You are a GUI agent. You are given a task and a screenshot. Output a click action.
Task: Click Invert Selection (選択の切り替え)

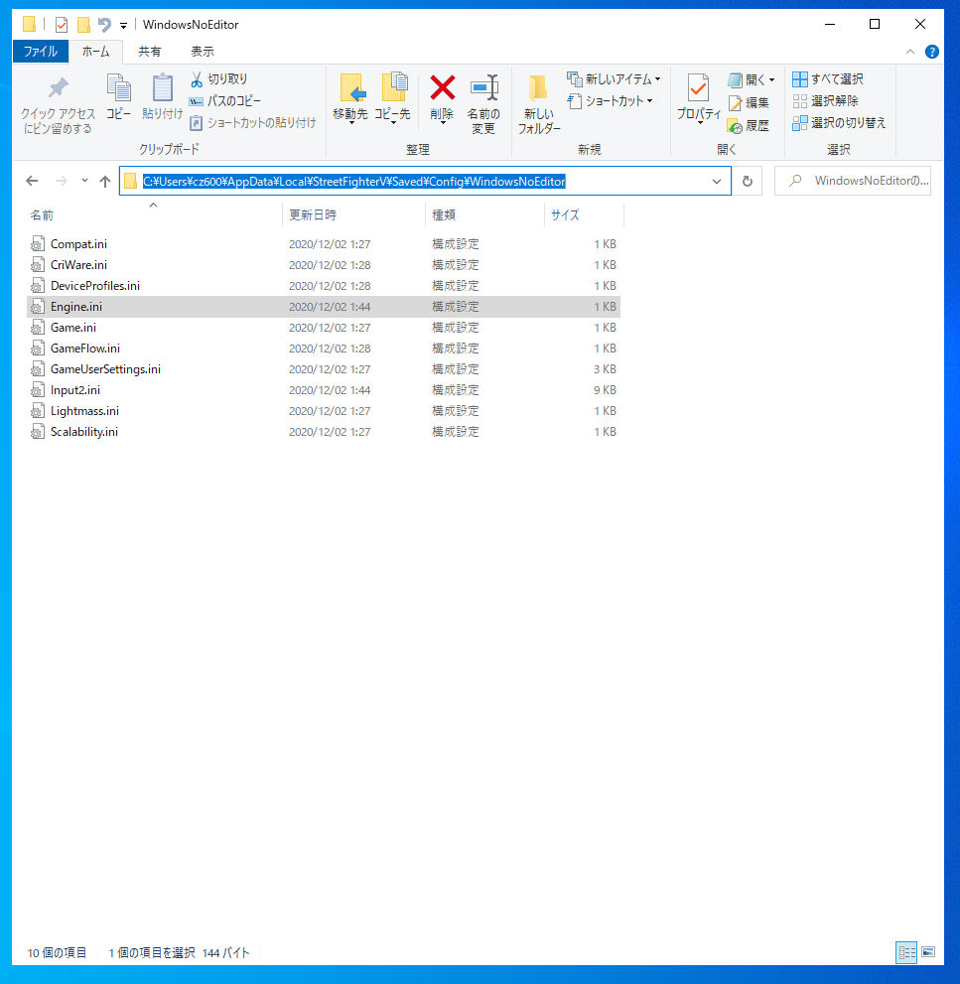839,123
